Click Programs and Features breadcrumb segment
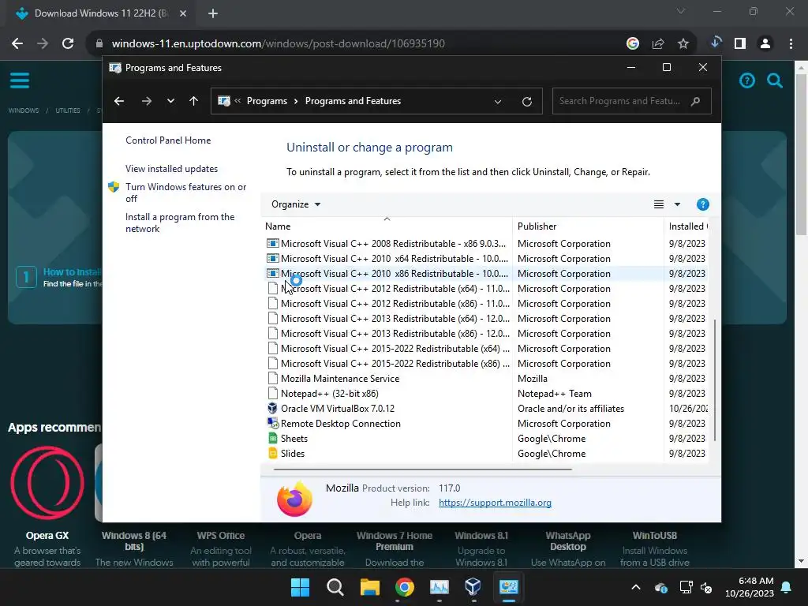This screenshot has height=606, width=808. 353,101
